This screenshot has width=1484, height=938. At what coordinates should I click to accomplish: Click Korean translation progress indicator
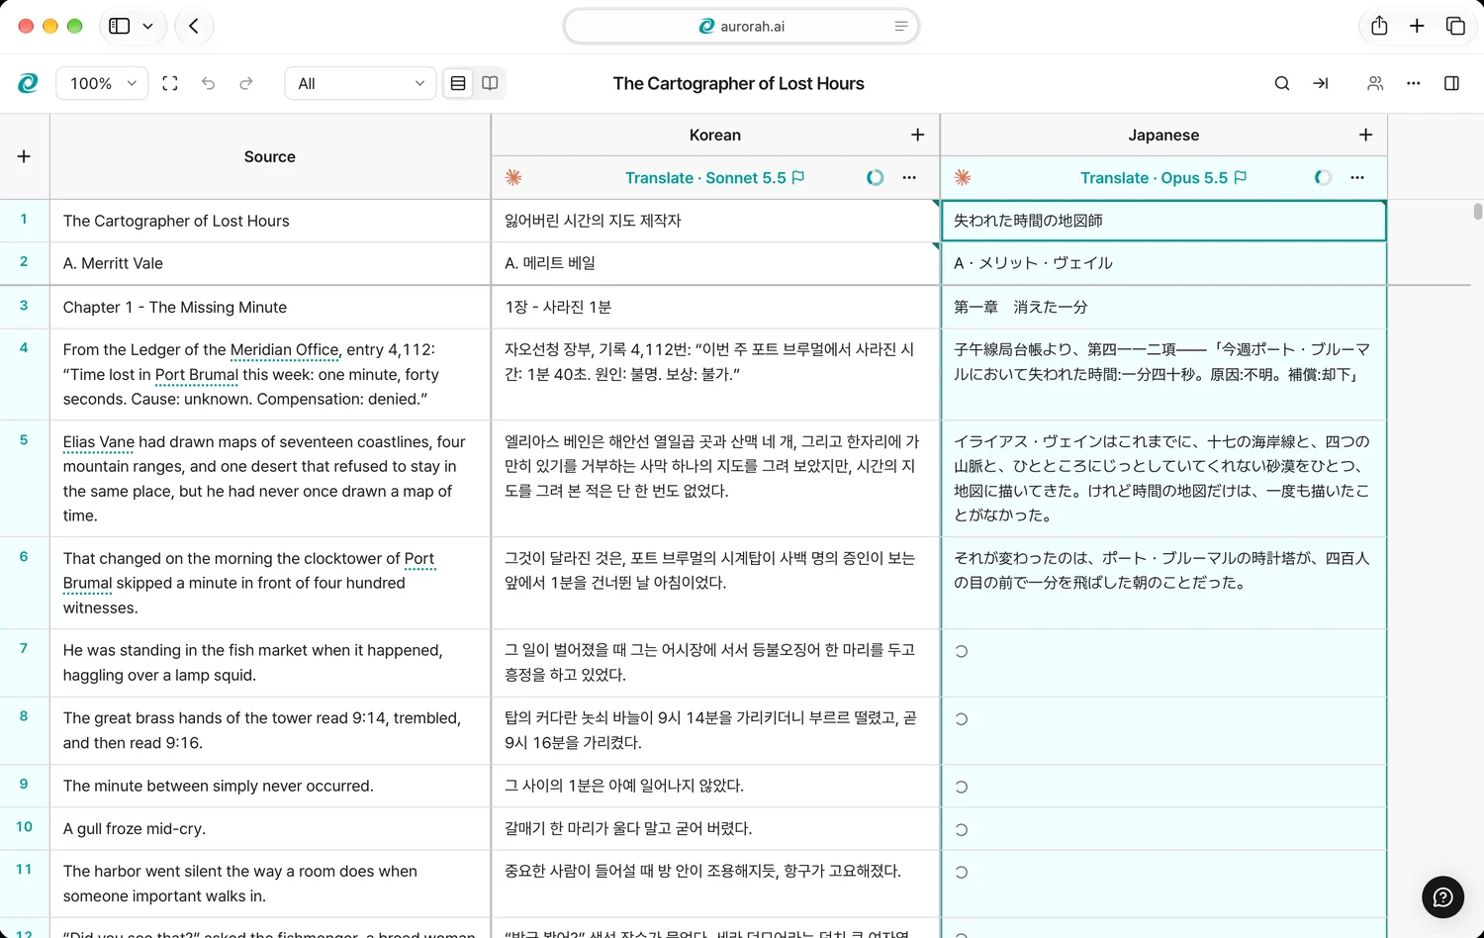point(875,178)
